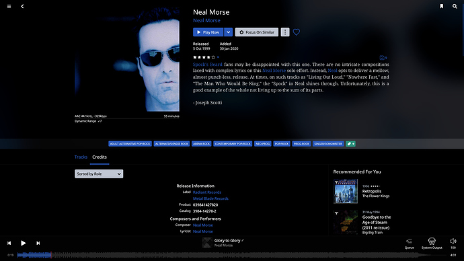
Task: Open the review photo icon
Action: pyautogui.click(x=383, y=58)
